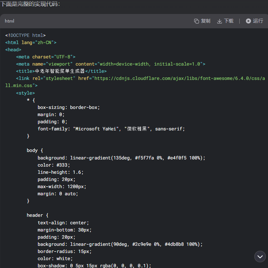The height and width of the screenshot is (268, 268).
Task: Click the 90deg linear-gradient line
Action: [x=120, y=244]
